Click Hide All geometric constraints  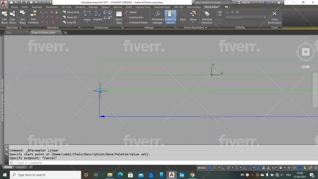[69, 22]
